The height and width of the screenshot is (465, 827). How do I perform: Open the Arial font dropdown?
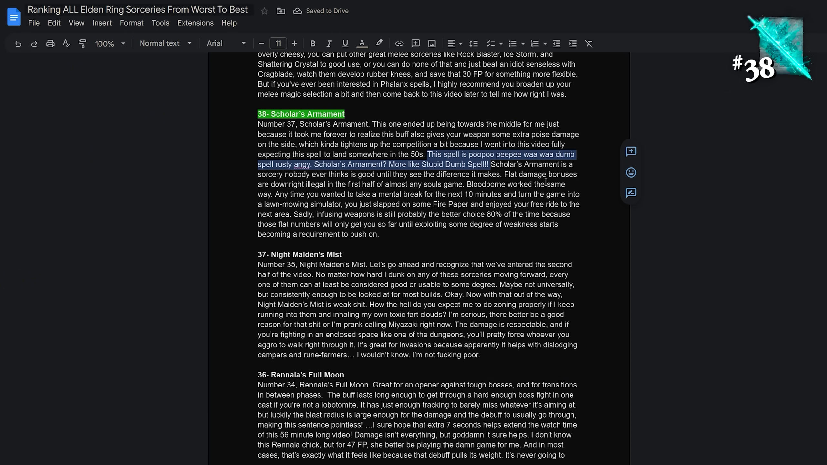tap(226, 44)
